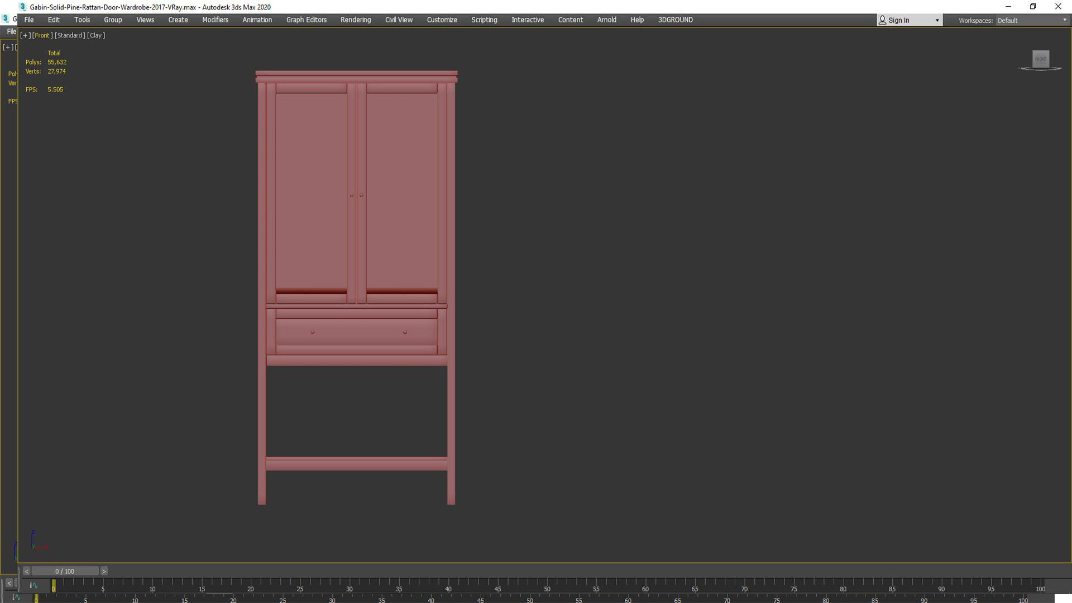1072x603 pixels.
Task: Click the ViewCube compass ring
Action: coord(1040,69)
